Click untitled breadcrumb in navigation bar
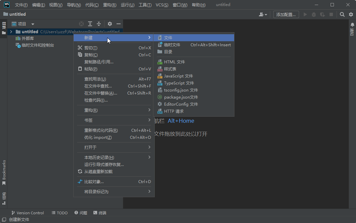 pos(14,14)
